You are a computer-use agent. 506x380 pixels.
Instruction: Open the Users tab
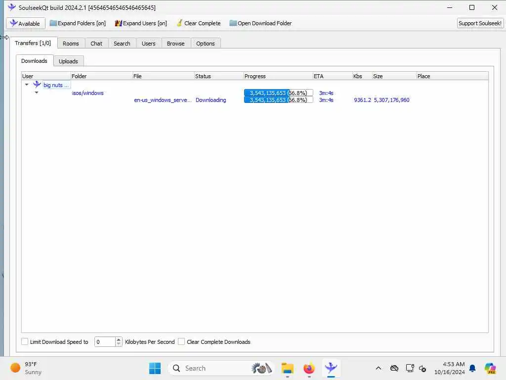tap(148, 44)
